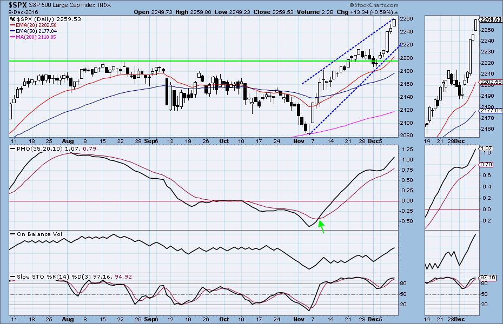The width and height of the screenshot is (503, 324).
Task: Click the $SPX candlestick legend marker
Action: click(13, 19)
